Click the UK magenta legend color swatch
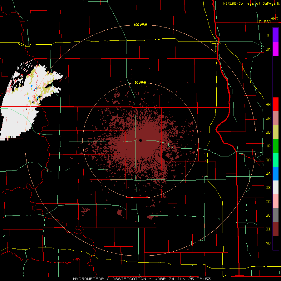This screenshot has width=281, height=281. [x=276, y=49]
